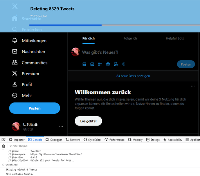Open the Style Editor devtools tab
Viewport: 200px width, 176px height.
(92, 140)
